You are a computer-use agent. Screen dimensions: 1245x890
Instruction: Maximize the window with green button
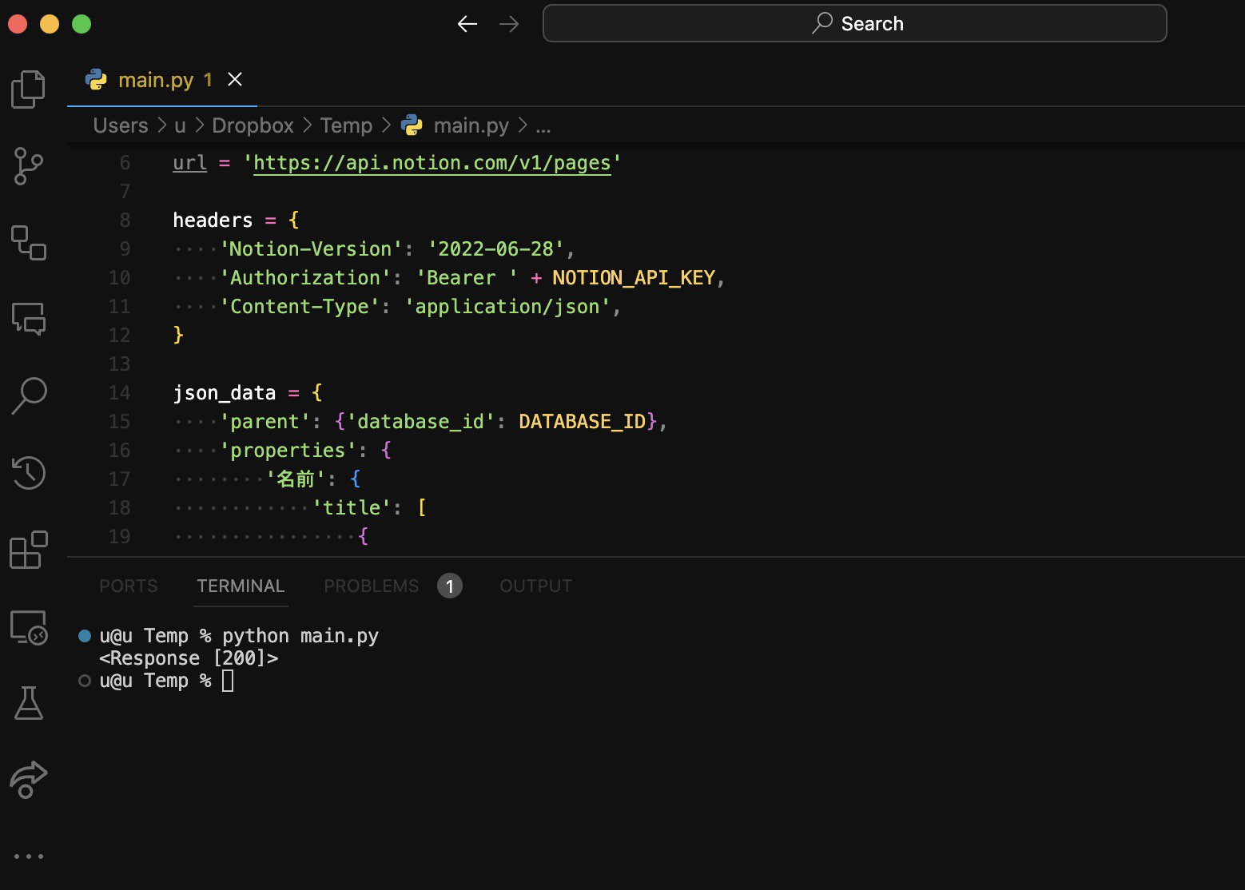tap(82, 24)
